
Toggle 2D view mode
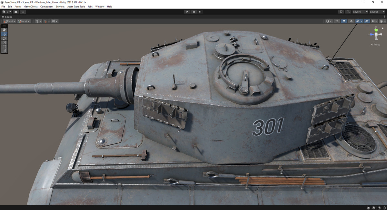coord(336,21)
